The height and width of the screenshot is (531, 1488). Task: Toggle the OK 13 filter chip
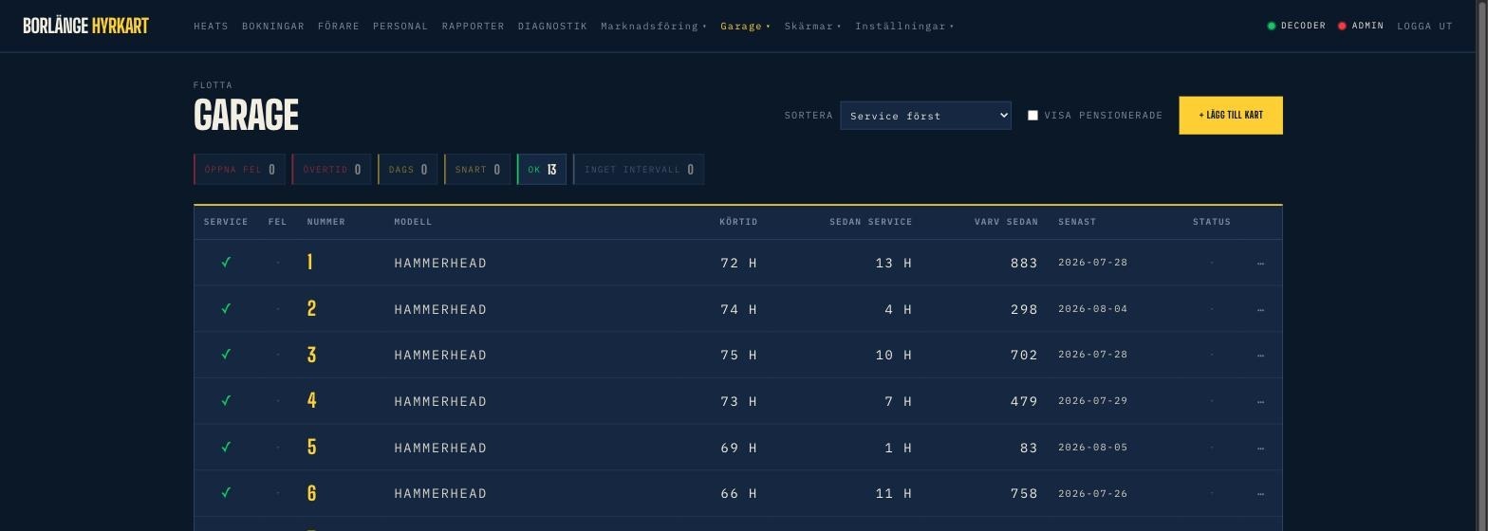[x=541, y=170]
